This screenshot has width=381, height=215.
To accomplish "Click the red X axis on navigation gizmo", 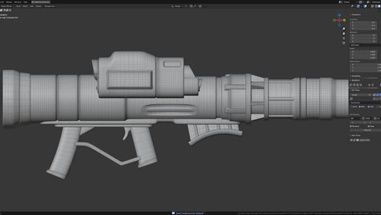I will (x=339, y=20).
